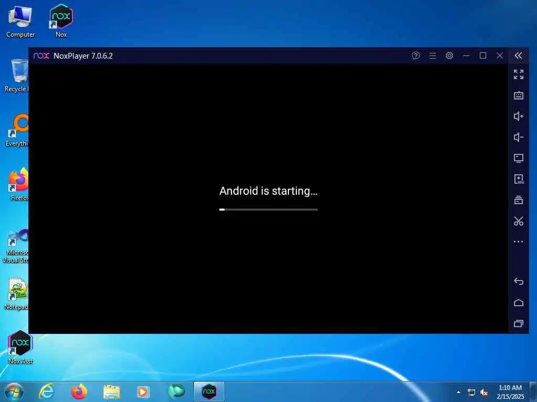Viewport: 537px width, 402px height.
Task: Open the Windows Start menu
Action: [x=14, y=392]
